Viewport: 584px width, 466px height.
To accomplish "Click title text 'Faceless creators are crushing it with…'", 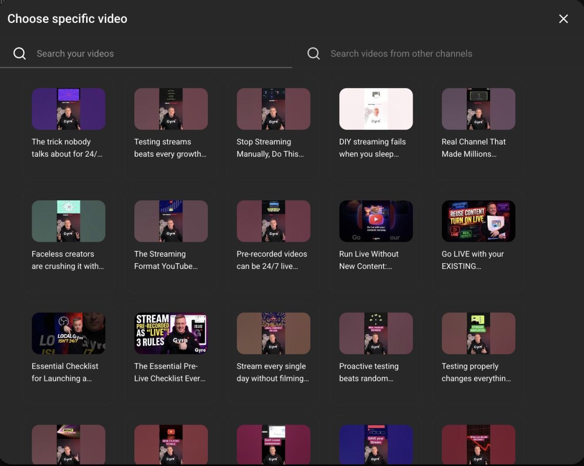I will 68,260.
